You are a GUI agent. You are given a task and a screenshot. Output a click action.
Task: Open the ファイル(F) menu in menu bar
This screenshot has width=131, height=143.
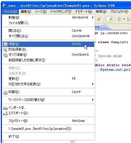pyautogui.click(x=10, y=12)
